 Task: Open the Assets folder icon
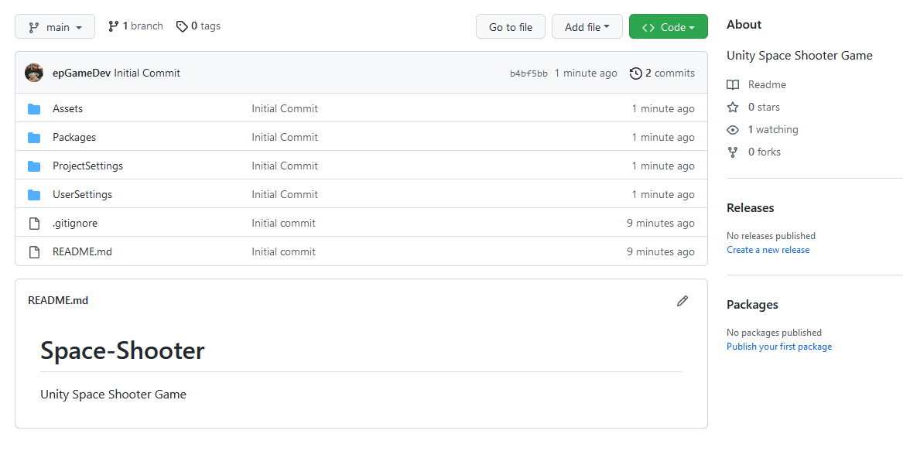click(x=34, y=108)
